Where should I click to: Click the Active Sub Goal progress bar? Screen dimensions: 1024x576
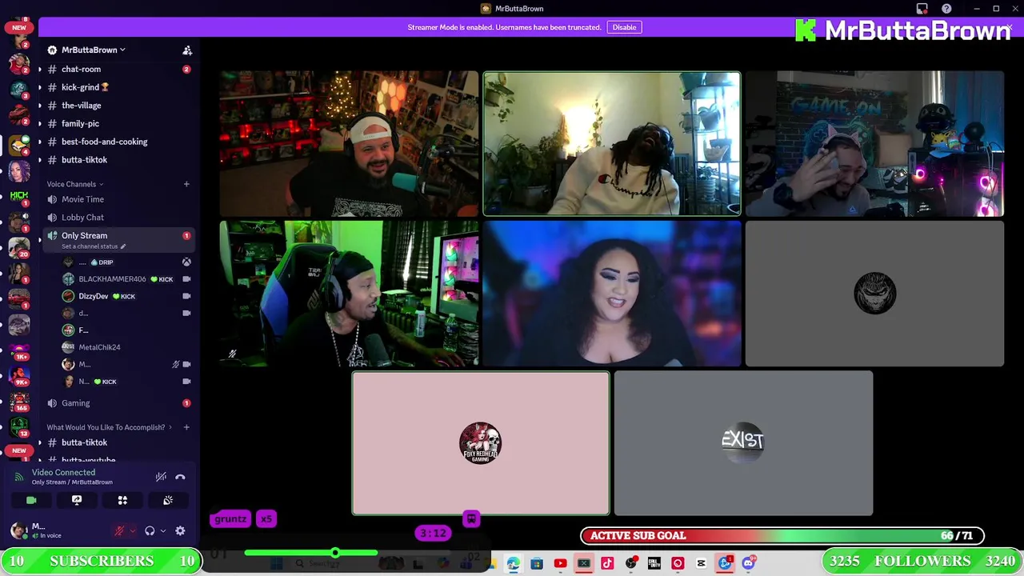[x=782, y=536]
